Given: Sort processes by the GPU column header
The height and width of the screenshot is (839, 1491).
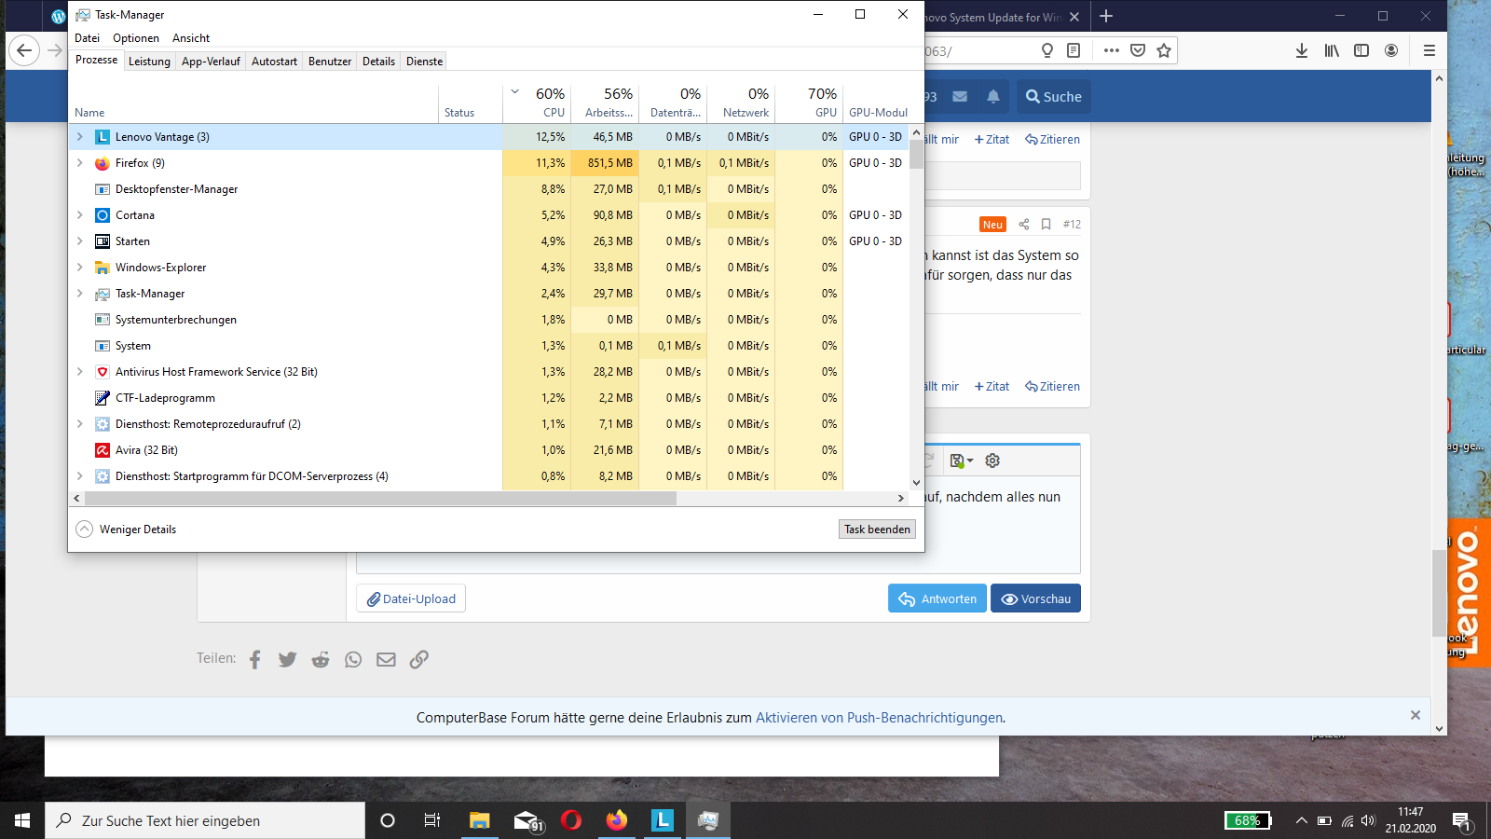Looking at the screenshot, I should coord(809,103).
